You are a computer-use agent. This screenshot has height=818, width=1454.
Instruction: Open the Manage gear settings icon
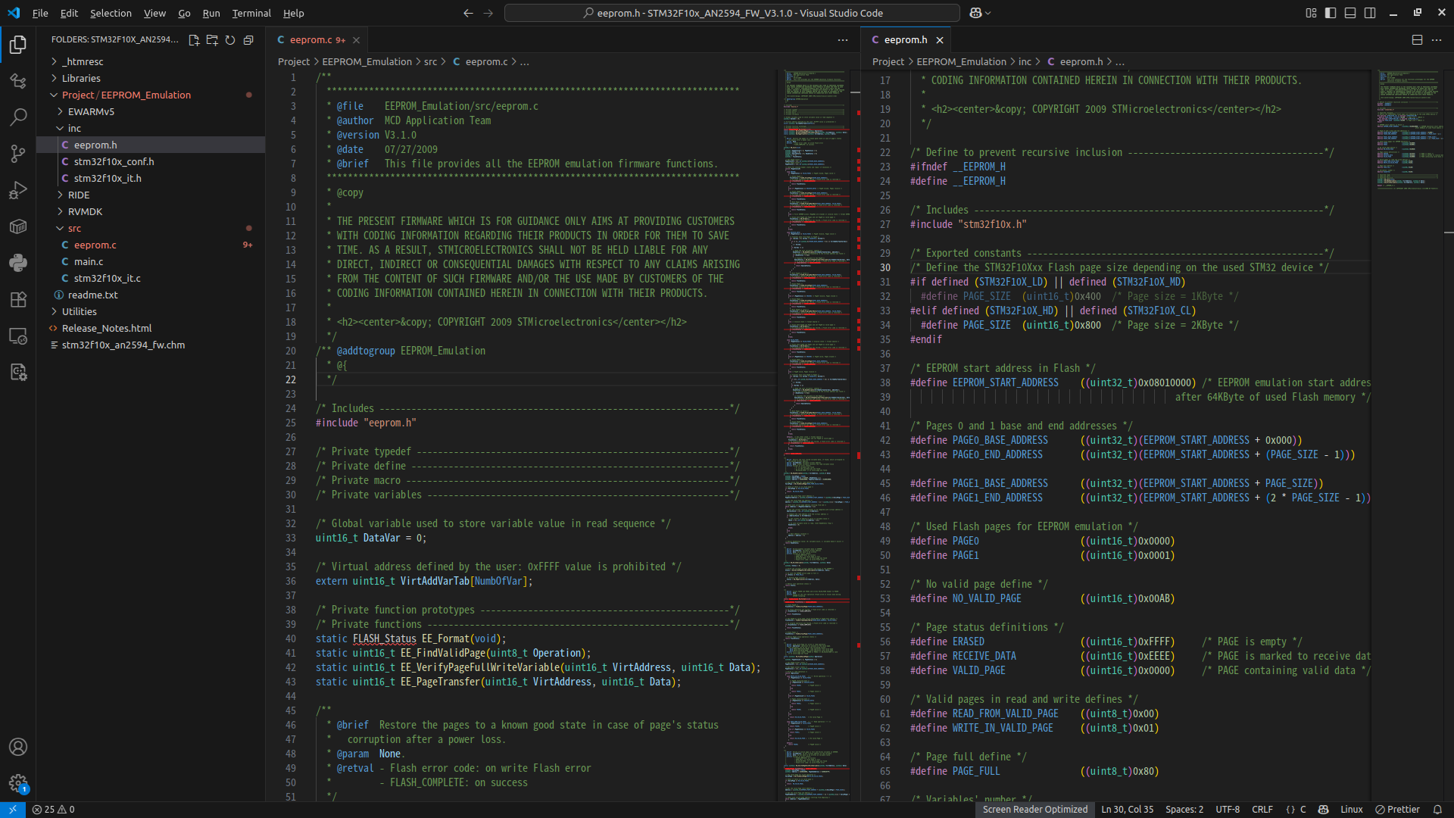coord(18,783)
